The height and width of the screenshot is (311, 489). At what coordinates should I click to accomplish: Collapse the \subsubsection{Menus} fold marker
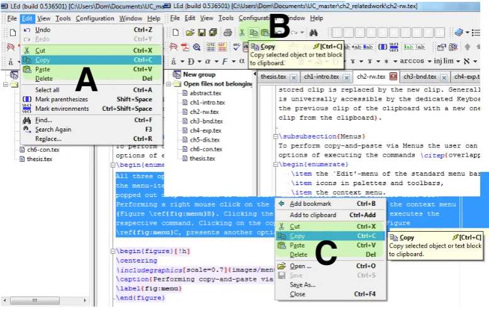276,137
